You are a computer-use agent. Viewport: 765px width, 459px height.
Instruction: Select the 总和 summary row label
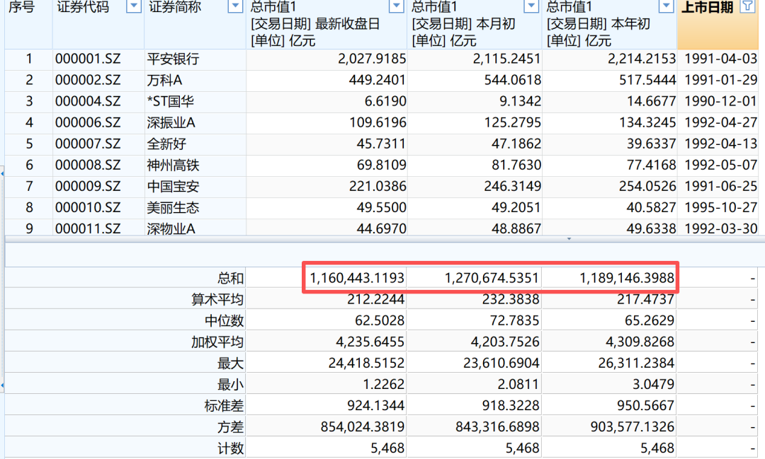(230, 279)
